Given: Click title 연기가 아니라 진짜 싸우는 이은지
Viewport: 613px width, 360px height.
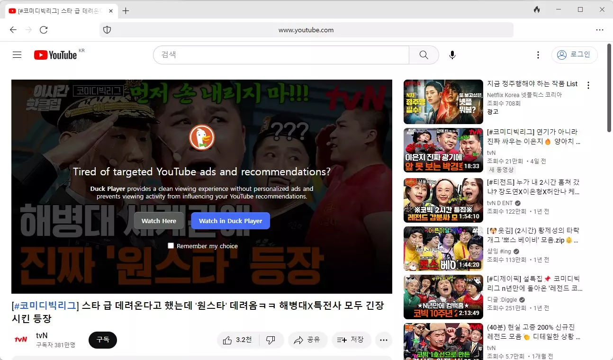Looking at the screenshot, I should tap(534, 136).
